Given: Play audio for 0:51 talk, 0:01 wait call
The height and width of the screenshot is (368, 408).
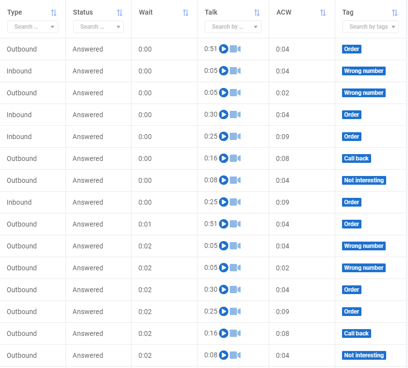Looking at the screenshot, I should [x=224, y=224].
